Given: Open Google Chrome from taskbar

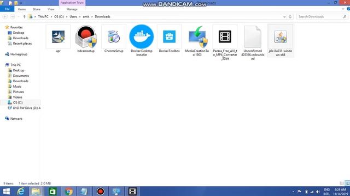Looking at the screenshot, I should pos(69,191).
